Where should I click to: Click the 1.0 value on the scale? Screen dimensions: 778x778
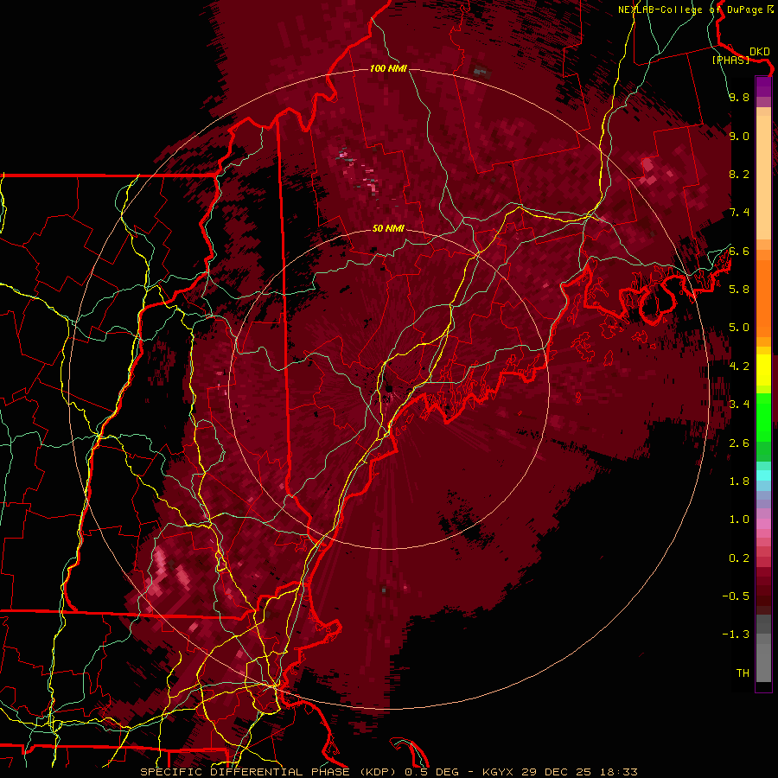pos(739,520)
